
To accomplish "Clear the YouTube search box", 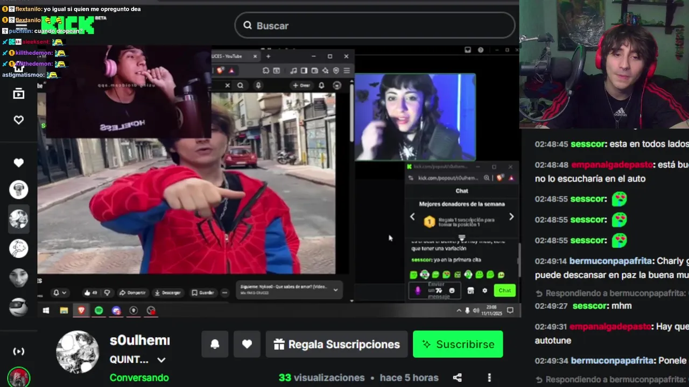I will pos(227,85).
